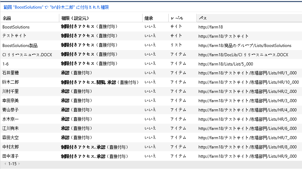Viewport: 302px width, 169px height.
Task: Select the 1-15 page range text
Action: [x=12, y=164]
